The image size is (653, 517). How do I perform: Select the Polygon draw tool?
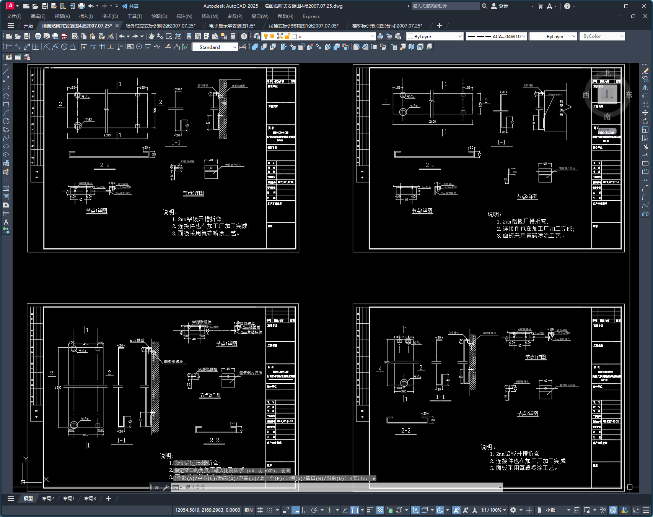coord(6,96)
